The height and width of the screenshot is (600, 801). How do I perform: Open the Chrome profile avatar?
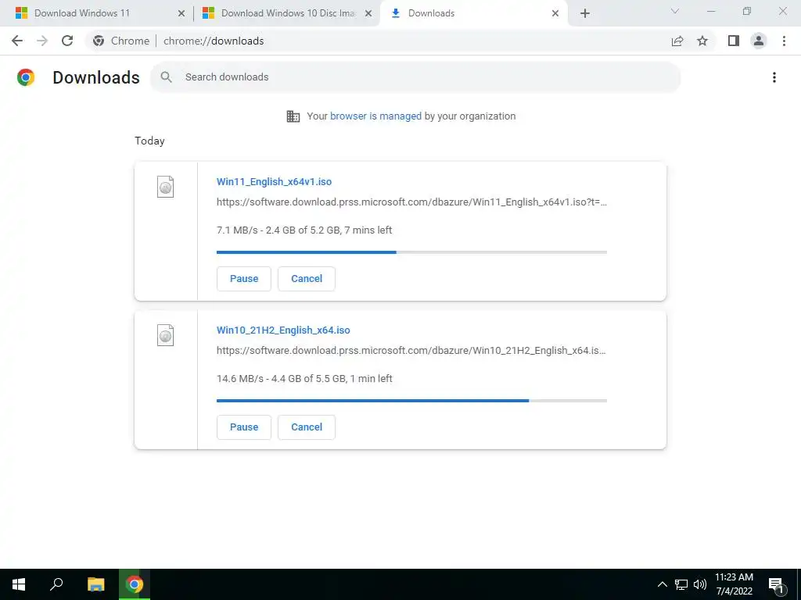pyautogui.click(x=759, y=41)
